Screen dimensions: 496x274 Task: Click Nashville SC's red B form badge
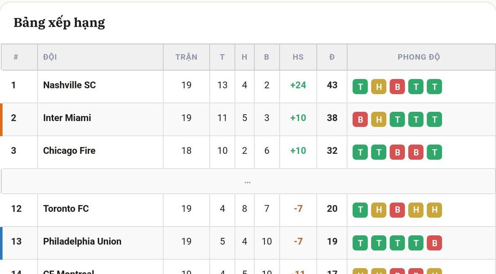(x=397, y=87)
